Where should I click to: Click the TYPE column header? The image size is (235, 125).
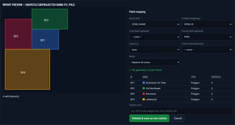(193, 77)
